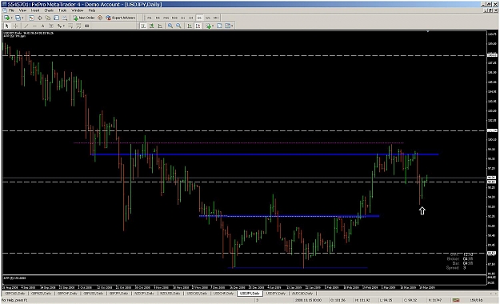Open the View menu
This screenshot has height=304, width=500.
[22, 10]
